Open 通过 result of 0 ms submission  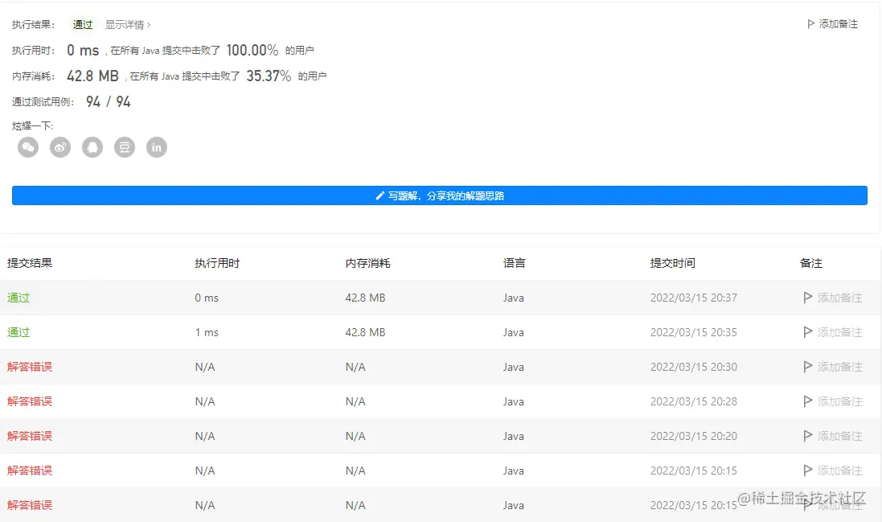[x=18, y=298]
